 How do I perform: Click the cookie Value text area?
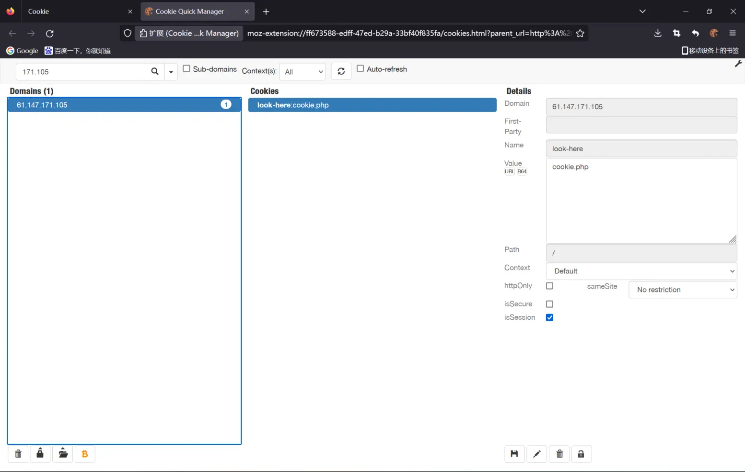point(641,201)
